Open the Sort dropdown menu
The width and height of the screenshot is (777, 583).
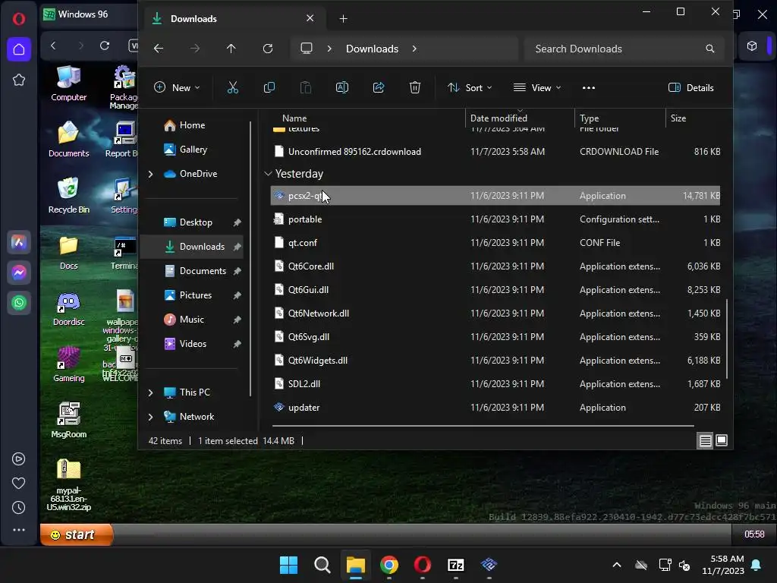(470, 88)
